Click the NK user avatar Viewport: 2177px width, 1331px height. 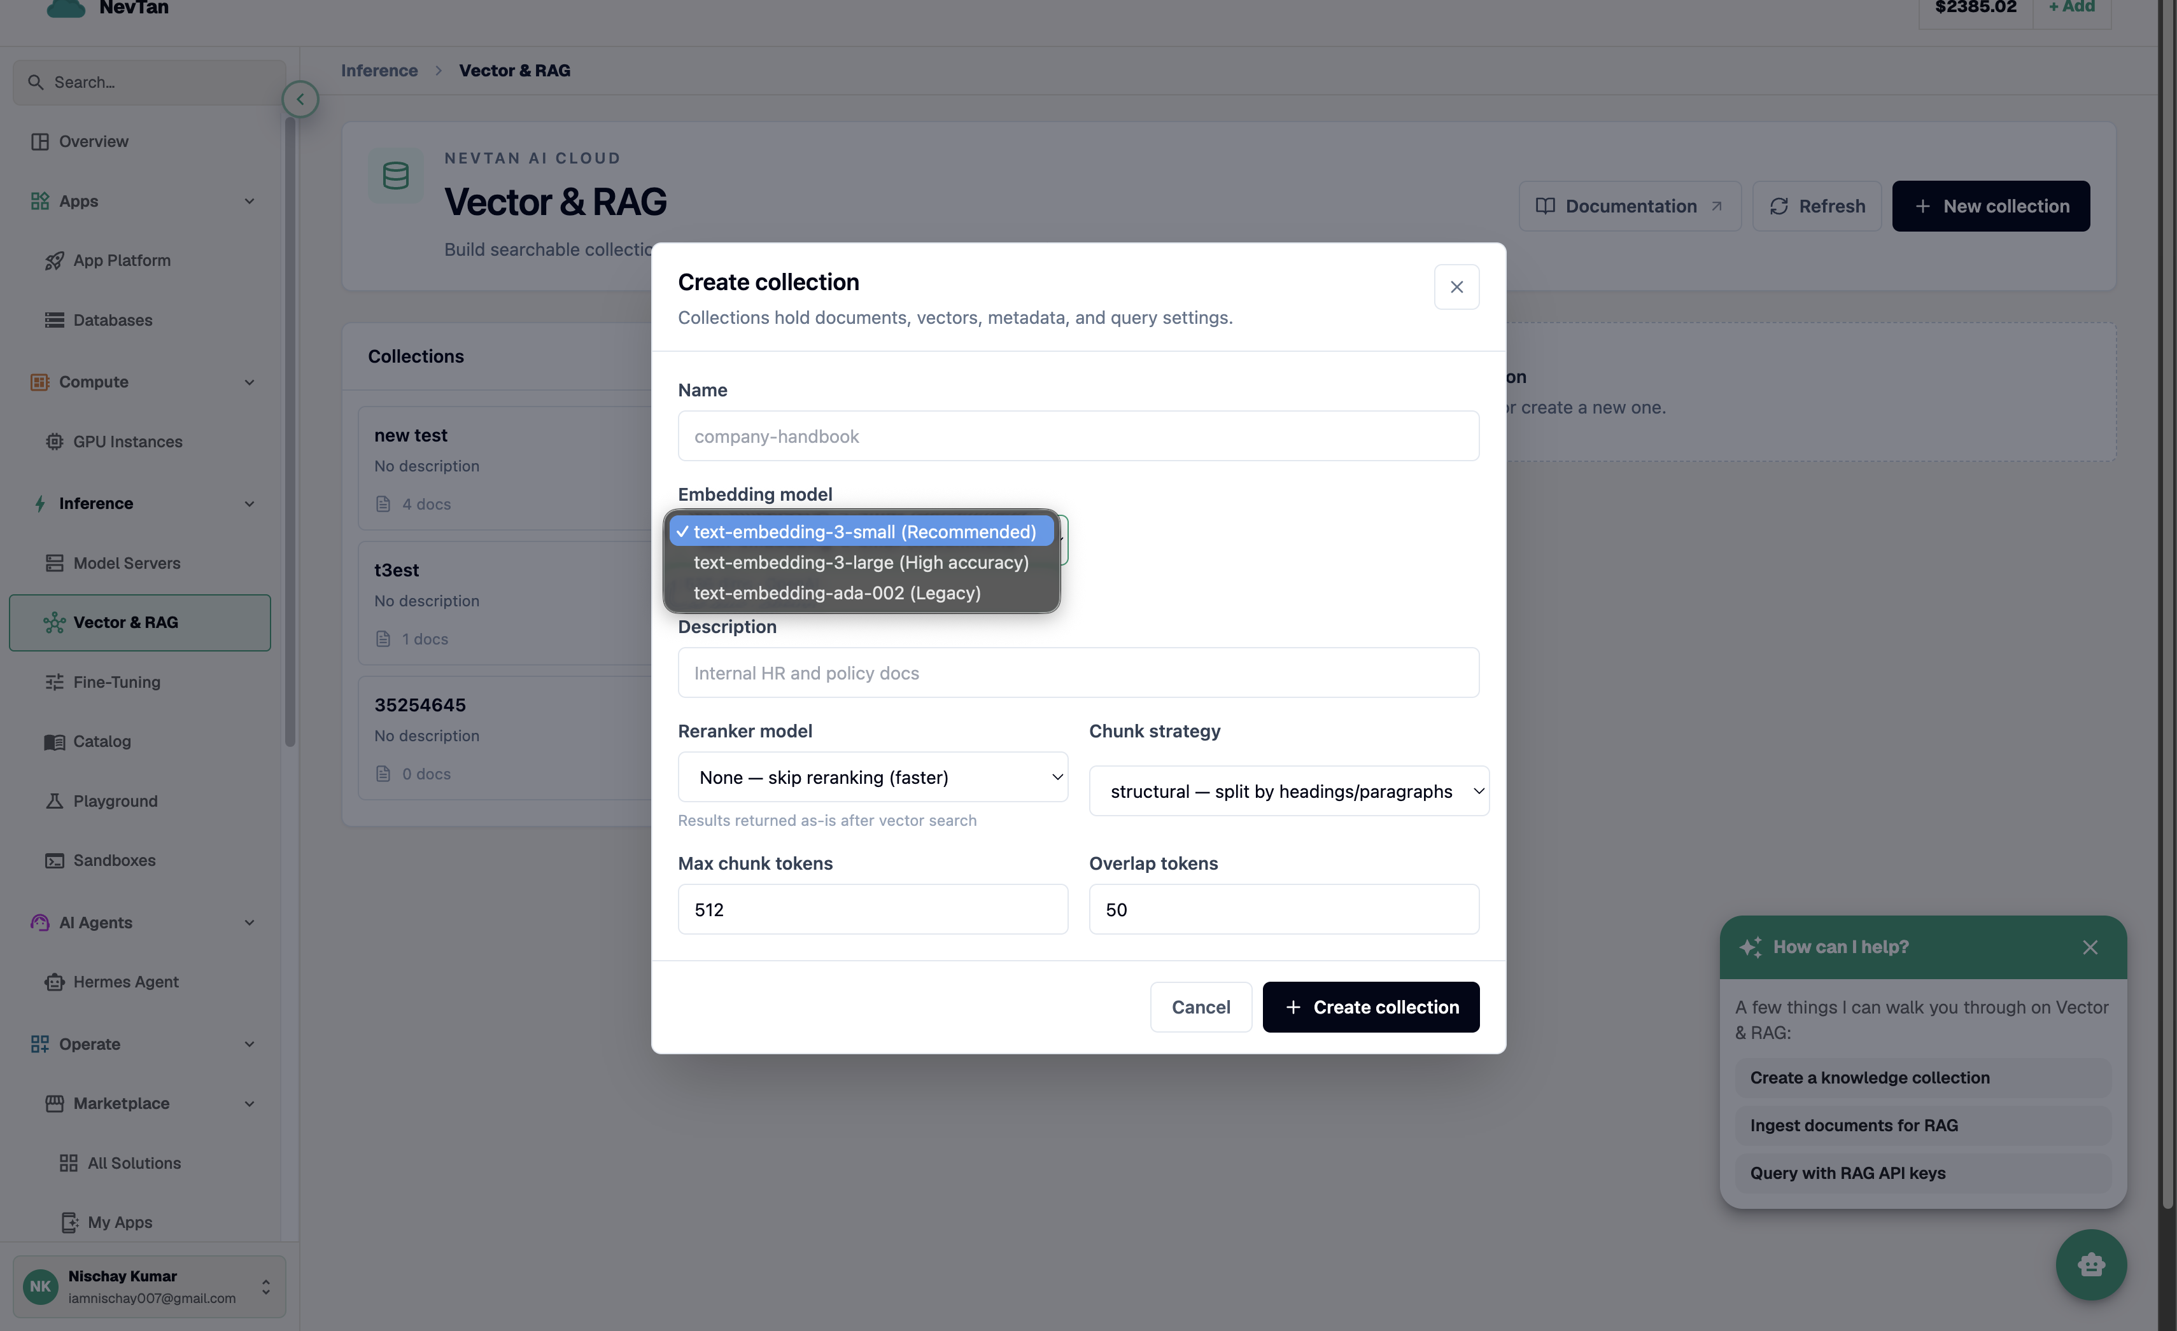pos(41,1286)
